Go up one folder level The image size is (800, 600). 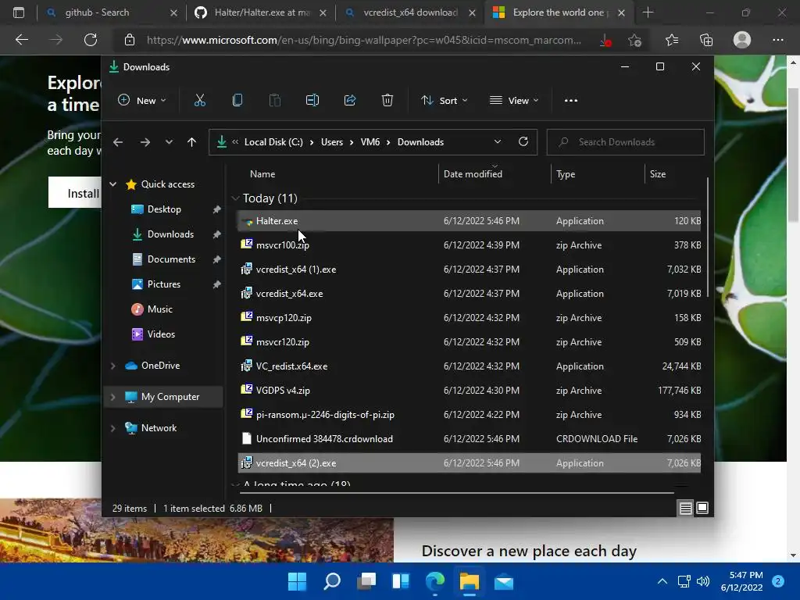(x=191, y=142)
